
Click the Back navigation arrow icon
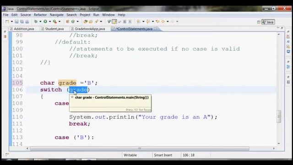[x=163, y=22]
